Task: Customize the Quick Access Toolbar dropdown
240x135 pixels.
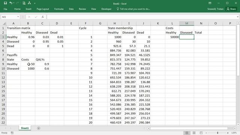Action: point(35,3)
